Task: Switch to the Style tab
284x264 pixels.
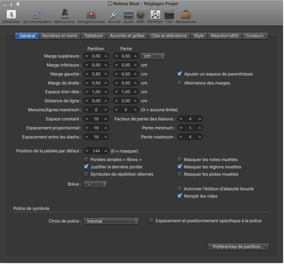Action: click(199, 36)
